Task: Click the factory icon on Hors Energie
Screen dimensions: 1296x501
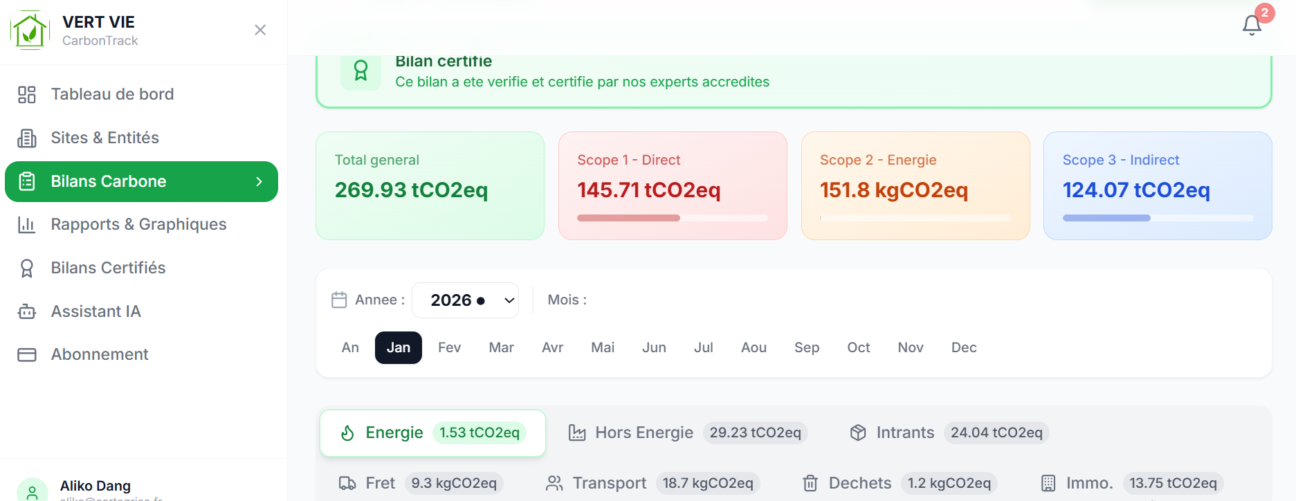Action: pos(577,433)
